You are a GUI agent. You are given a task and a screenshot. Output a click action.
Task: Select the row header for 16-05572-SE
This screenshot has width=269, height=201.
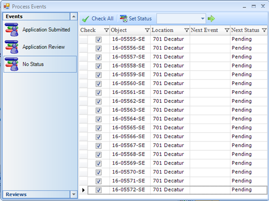tap(83, 190)
